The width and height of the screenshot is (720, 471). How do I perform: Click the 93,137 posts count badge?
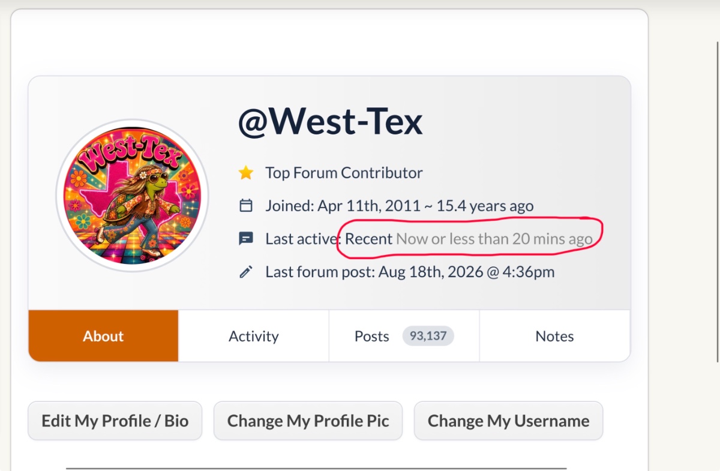coord(428,336)
